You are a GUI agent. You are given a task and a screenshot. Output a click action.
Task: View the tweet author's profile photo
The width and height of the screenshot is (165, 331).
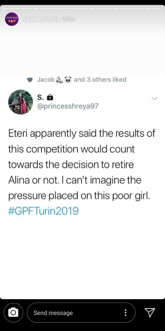(x=21, y=102)
